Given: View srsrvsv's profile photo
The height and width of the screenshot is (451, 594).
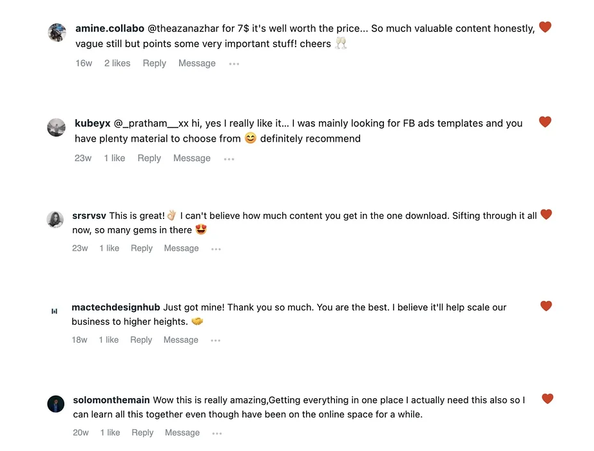Looking at the screenshot, I should pyautogui.click(x=55, y=220).
